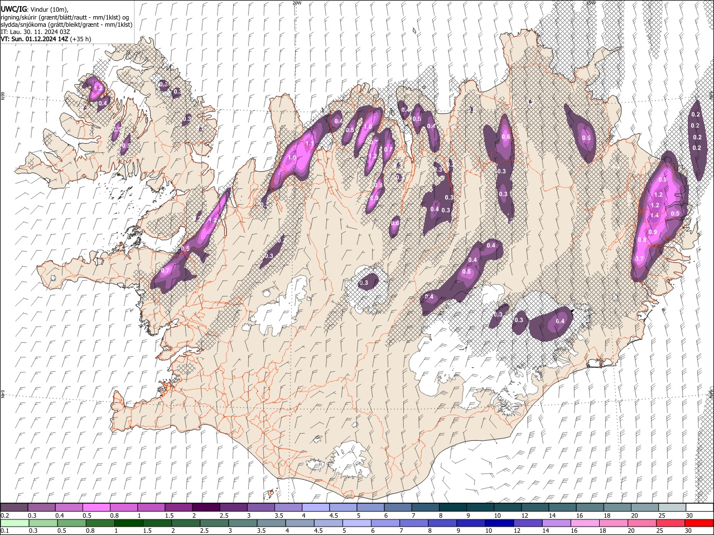Click the 'IT: Lau. 30. 11. 2024 03Z' line

35,32
